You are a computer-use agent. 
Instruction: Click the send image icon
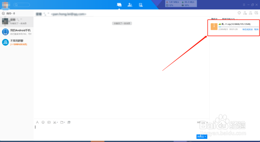pyautogui.click(x=49, y=122)
